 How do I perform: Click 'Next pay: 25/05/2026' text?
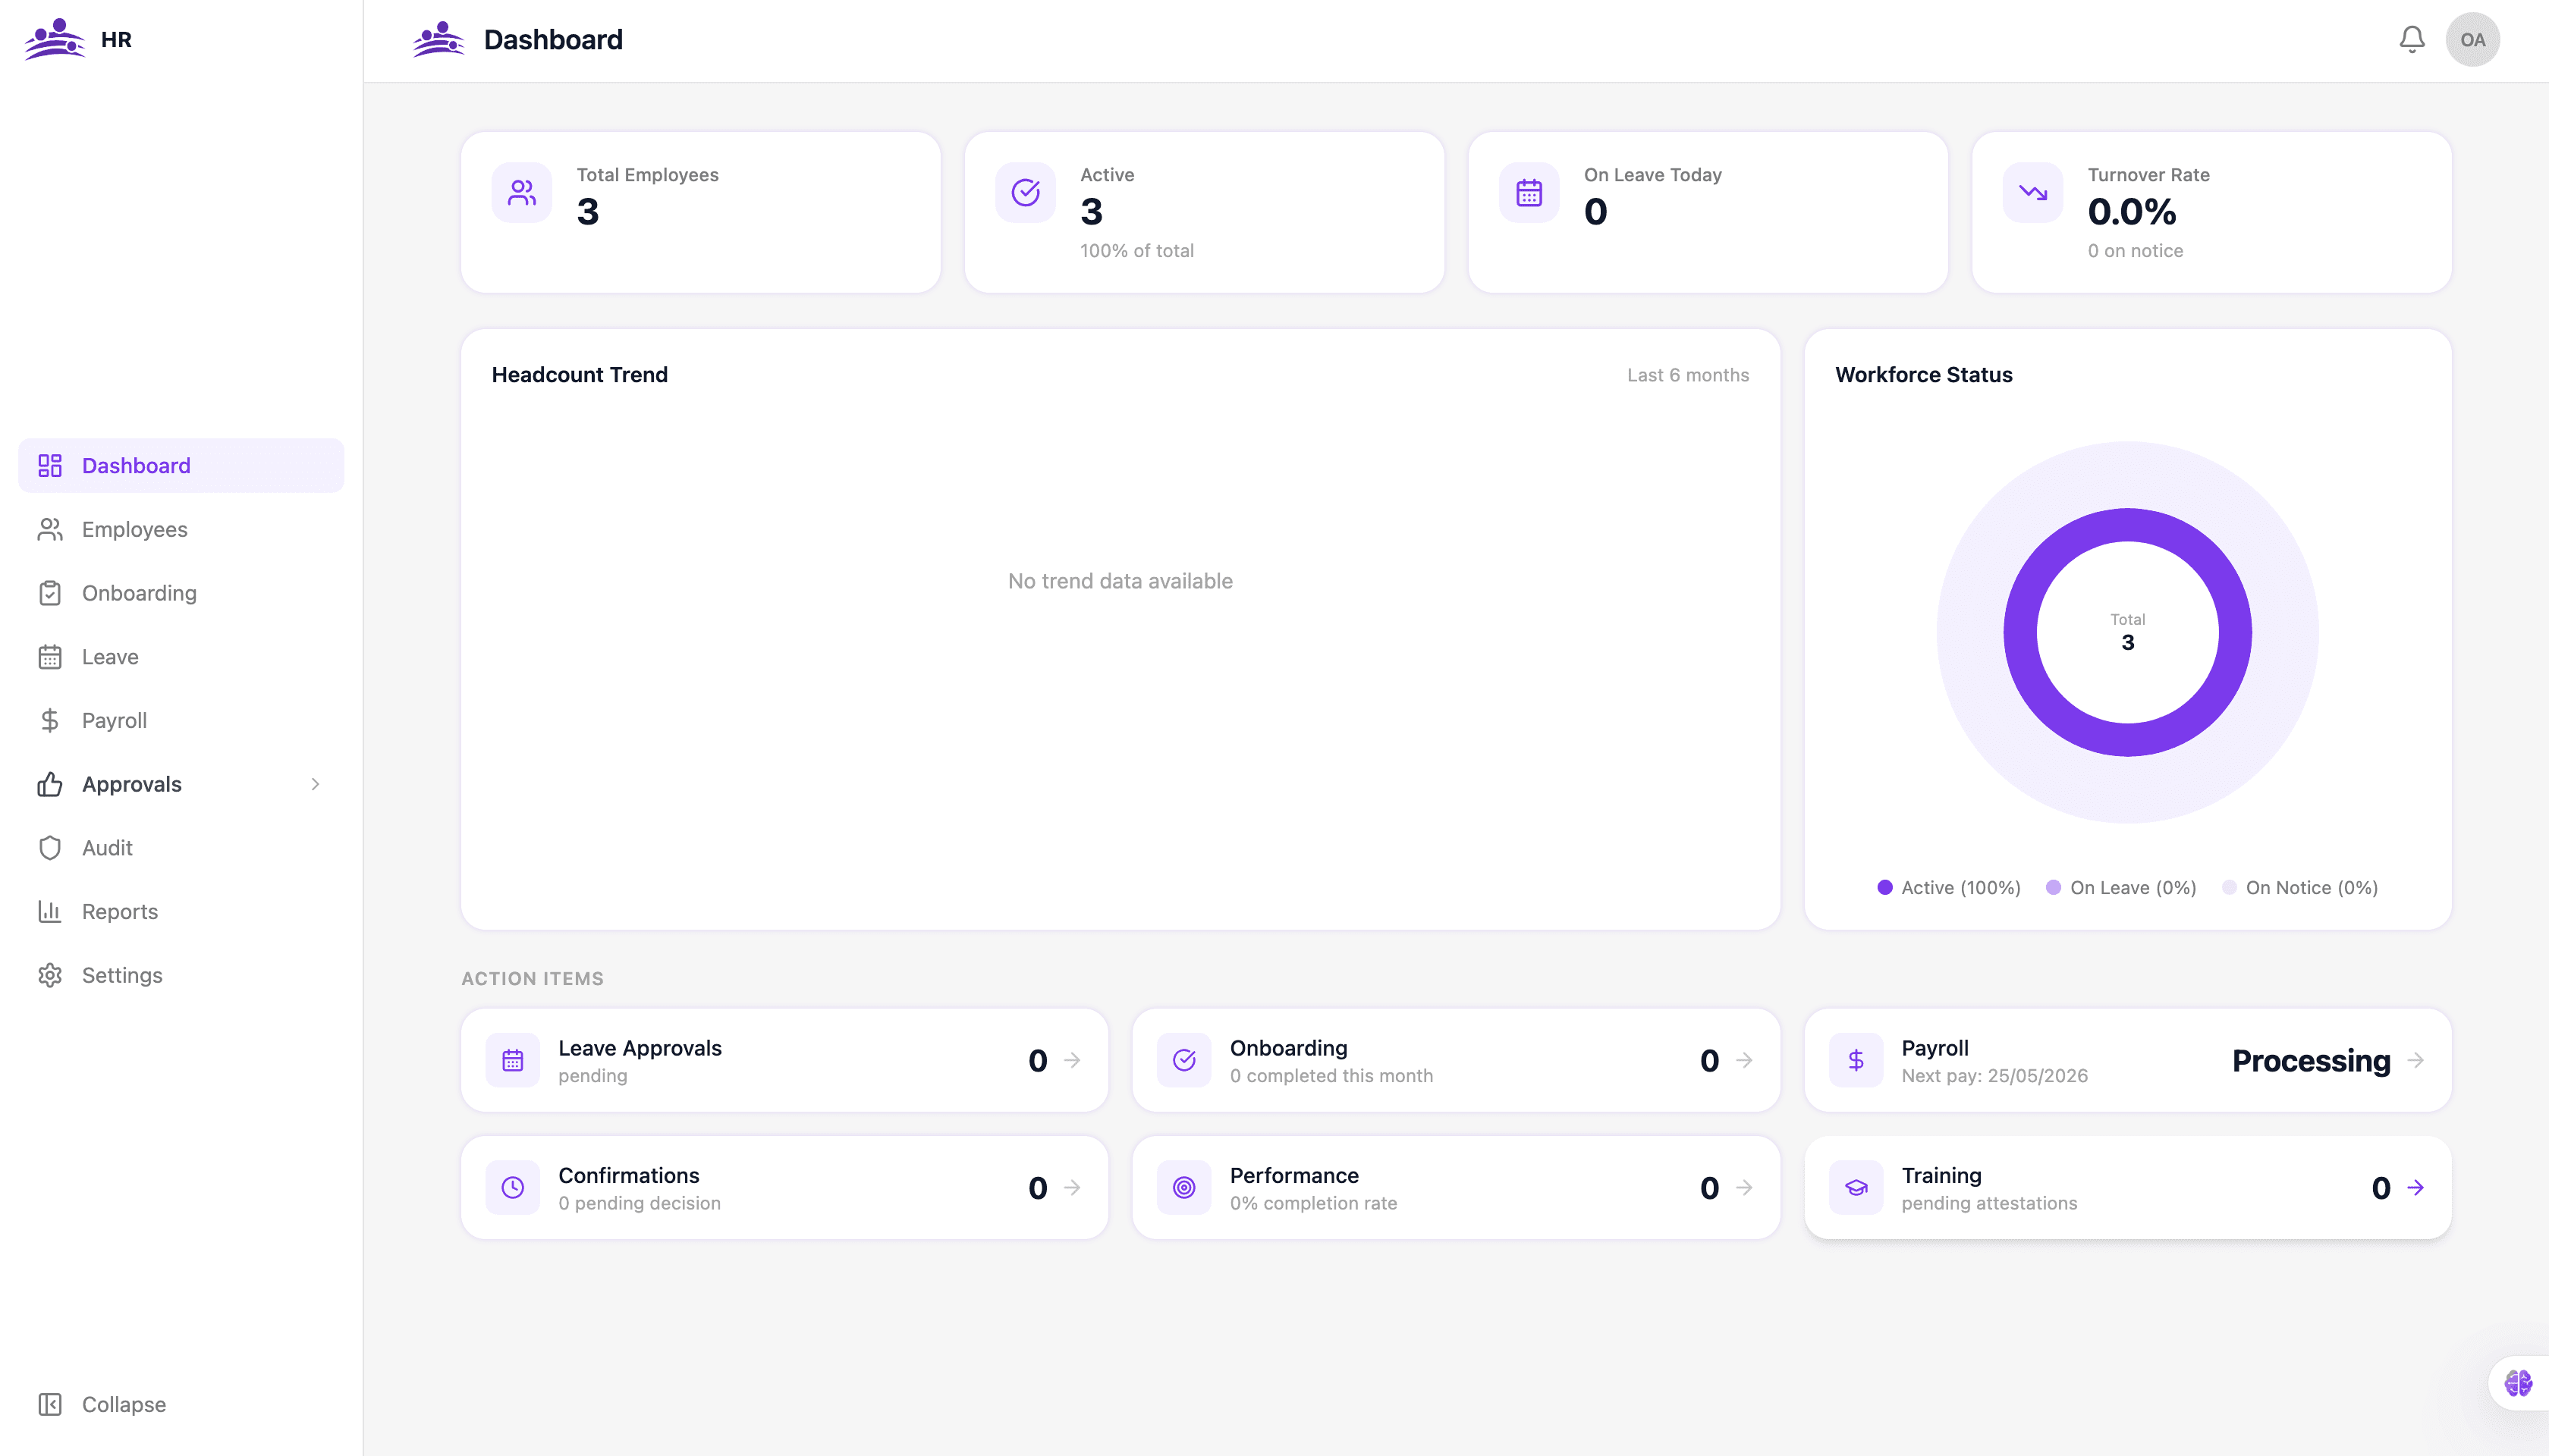1994,1076
